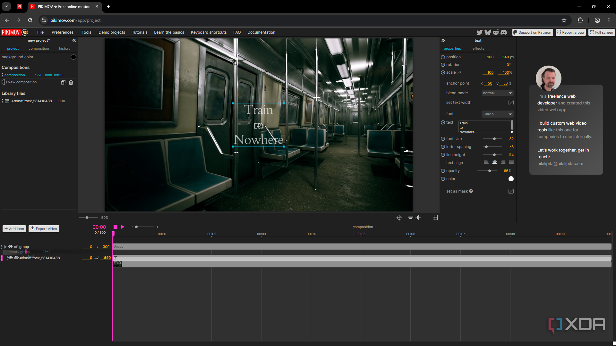This screenshot has height=346, width=616.
Task: Open the set as mask help icon
Action: pyautogui.click(x=471, y=191)
